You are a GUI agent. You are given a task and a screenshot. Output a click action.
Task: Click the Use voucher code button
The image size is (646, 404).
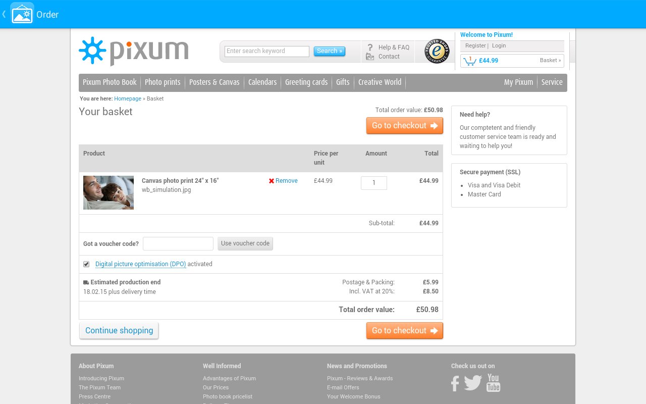(245, 243)
